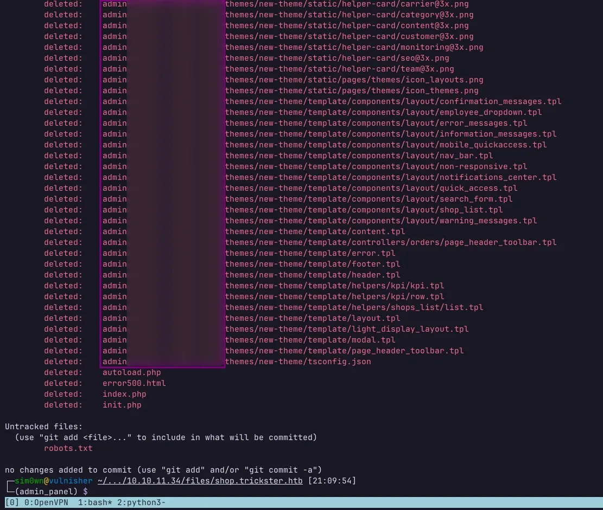This screenshot has height=510, width=603.
Task: Click the Untracked files: heading
Action: [x=43, y=427]
